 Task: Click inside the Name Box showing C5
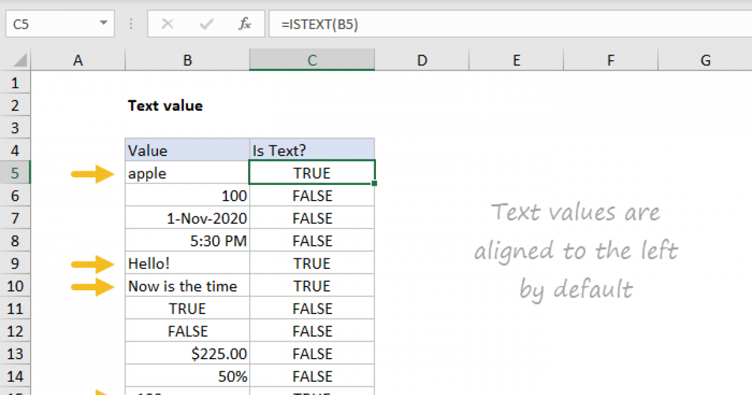pos(50,24)
